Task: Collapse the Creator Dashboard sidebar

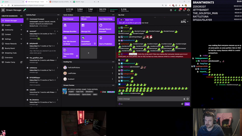Action: click(21, 16)
